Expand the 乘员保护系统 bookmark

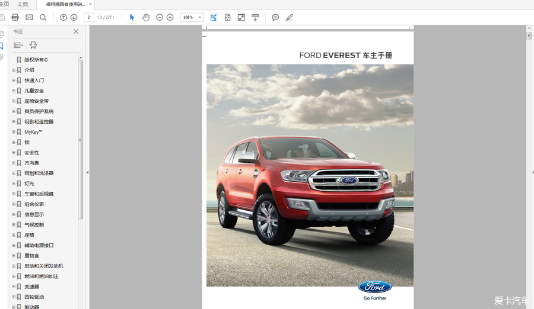pyautogui.click(x=14, y=111)
